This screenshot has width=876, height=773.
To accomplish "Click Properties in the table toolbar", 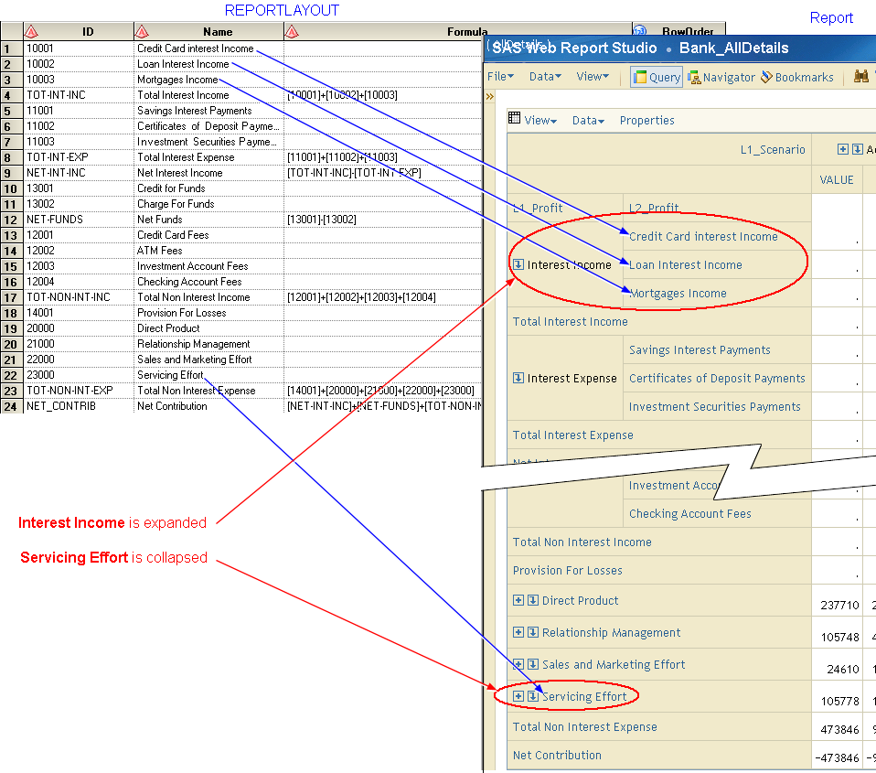I will (646, 120).
